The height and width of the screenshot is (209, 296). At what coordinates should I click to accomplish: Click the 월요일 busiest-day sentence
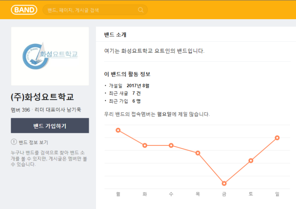point(157,114)
